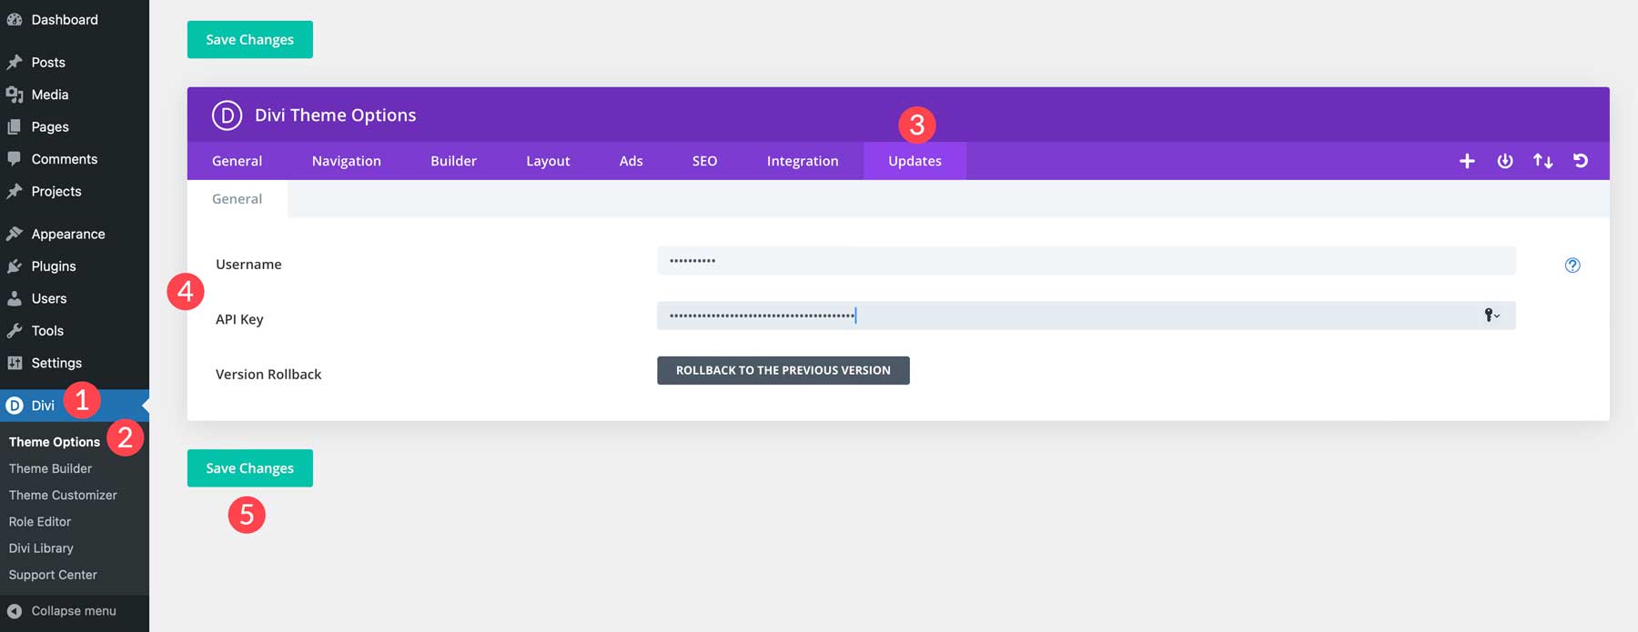Click the Posts pin icon in the sidebar
This screenshot has height=632, width=1638.
15,62
